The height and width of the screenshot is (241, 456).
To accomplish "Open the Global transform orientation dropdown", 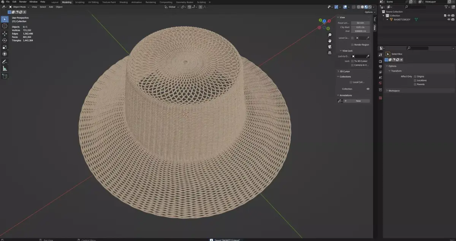I will click(172, 7).
